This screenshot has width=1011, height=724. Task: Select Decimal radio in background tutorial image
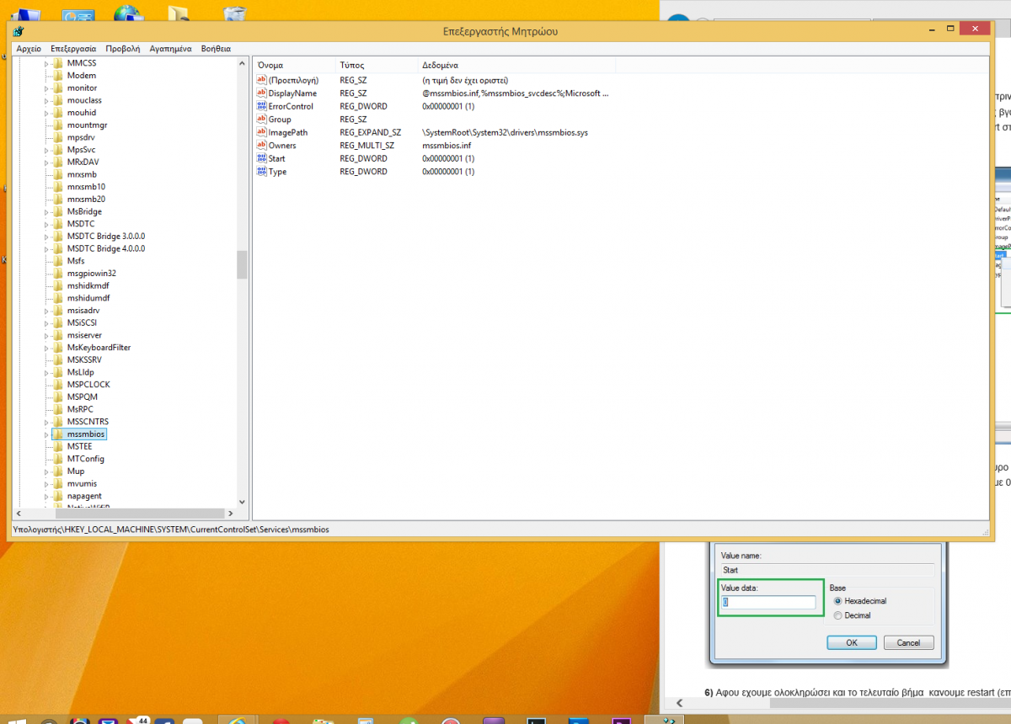pyautogui.click(x=837, y=615)
